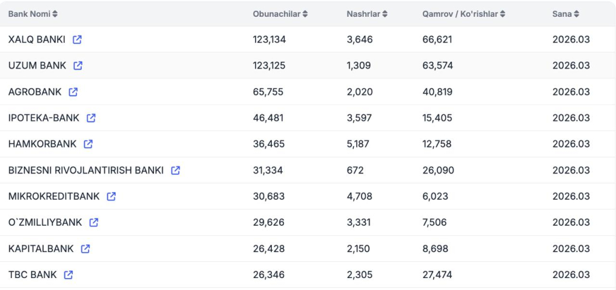Sort by Nashrlar column header

click(367, 14)
